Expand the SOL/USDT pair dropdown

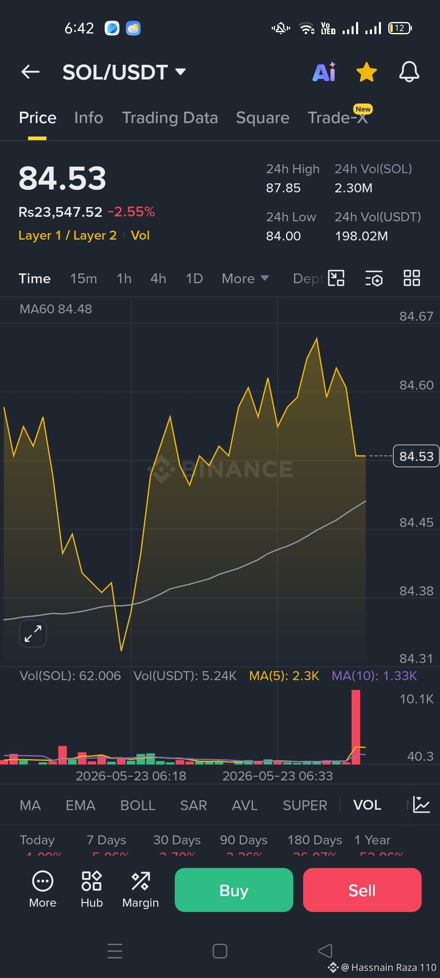[180, 72]
